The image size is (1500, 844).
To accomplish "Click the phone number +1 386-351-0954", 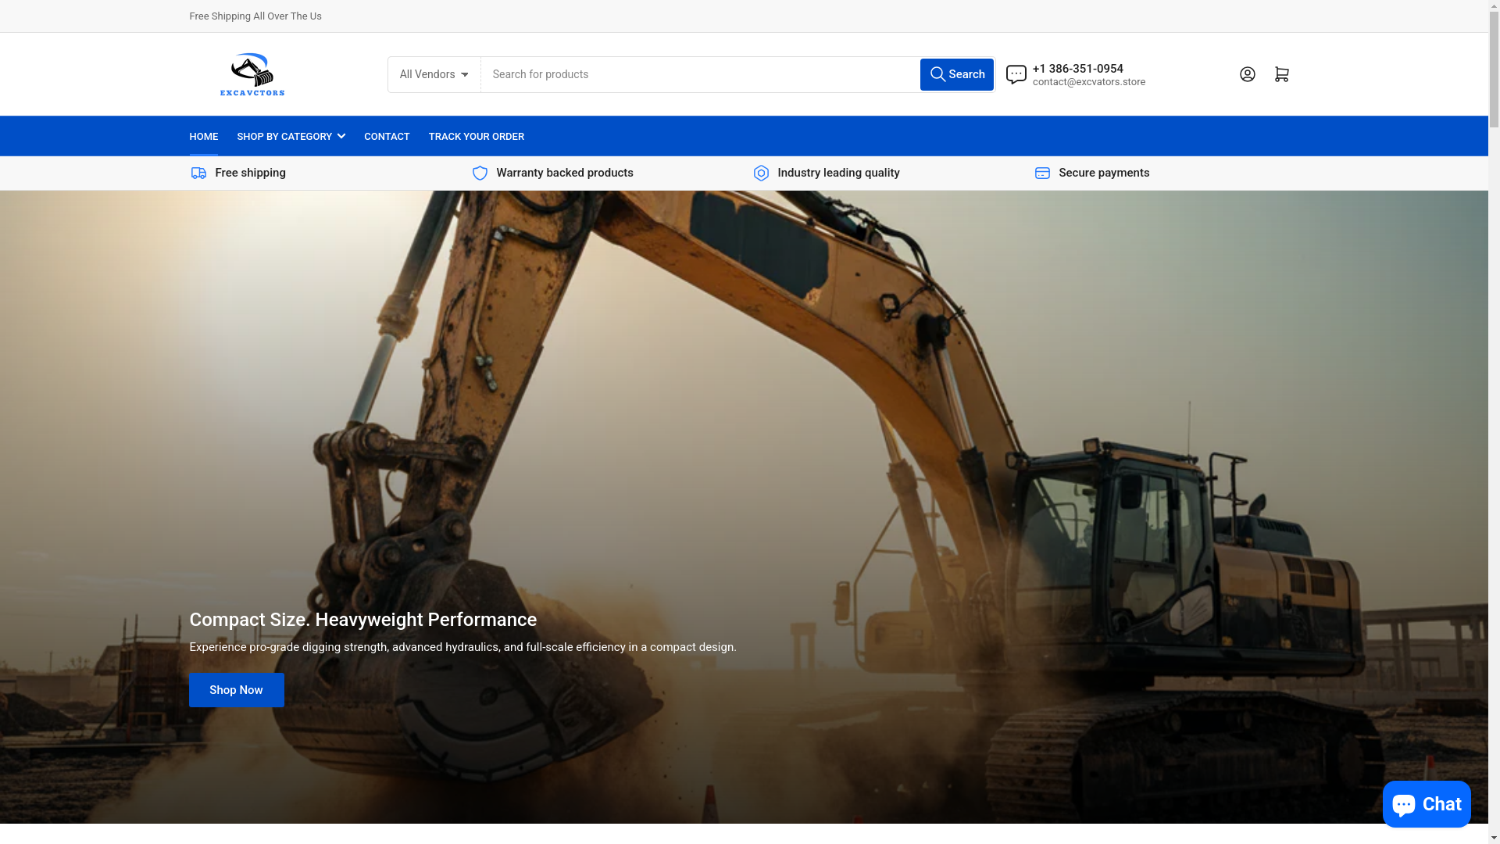I will pos(1077,69).
